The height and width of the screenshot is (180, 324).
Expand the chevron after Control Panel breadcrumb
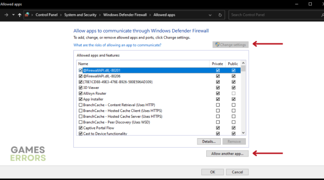pyautogui.click(x=61, y=15)
